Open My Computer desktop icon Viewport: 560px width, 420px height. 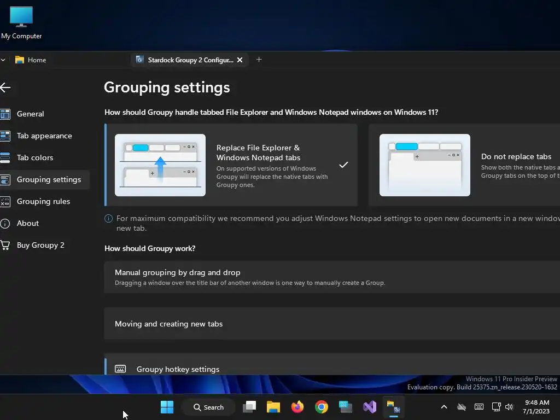tap(21, 23)
